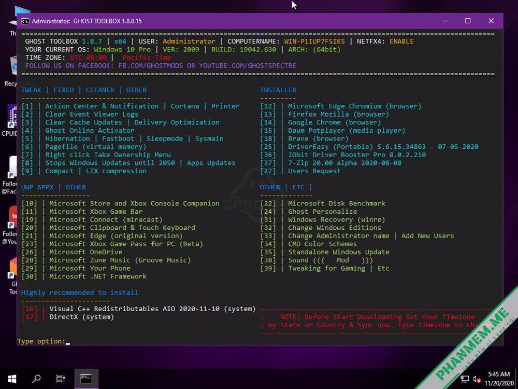Click Action Center & Notification option text

pyautogui.click(x=102, y=106)
